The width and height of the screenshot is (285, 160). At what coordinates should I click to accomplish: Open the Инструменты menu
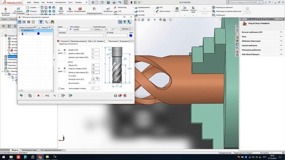[x=61, y=3]
